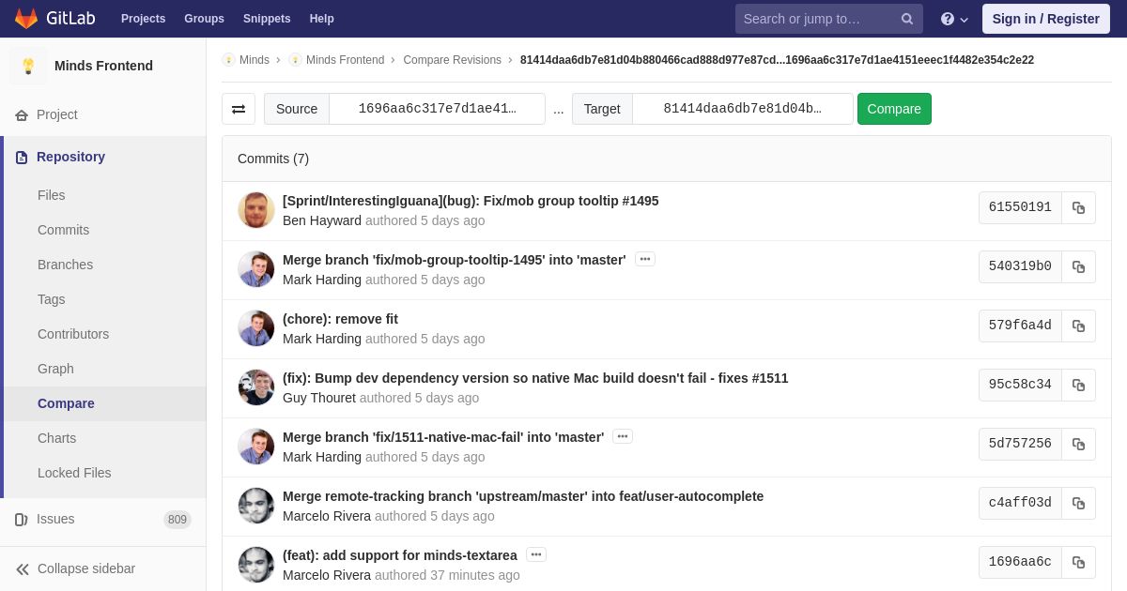
Task: Select Branches in repository sidebar
Action: point(65,265)
